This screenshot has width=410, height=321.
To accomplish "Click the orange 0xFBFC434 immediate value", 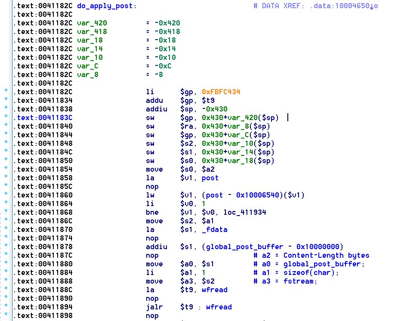I will tap(221, 92).
